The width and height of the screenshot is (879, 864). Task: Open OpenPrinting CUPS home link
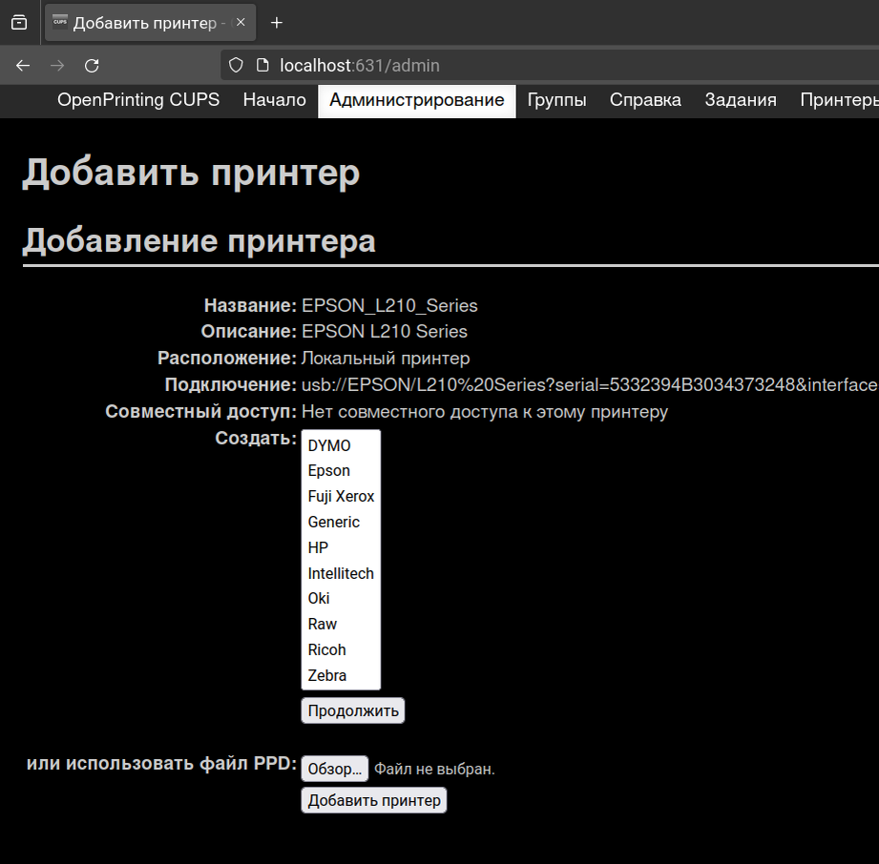click(x=138, y=100)
